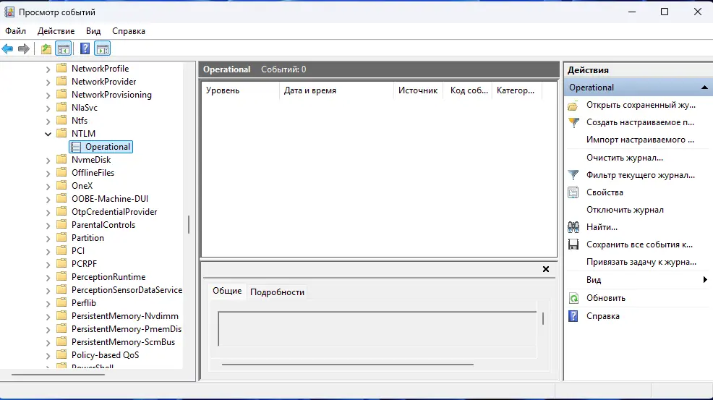713x400 pixels.
Task: Open the Вид submenu in actions pane
Action: tap(704, 280)
